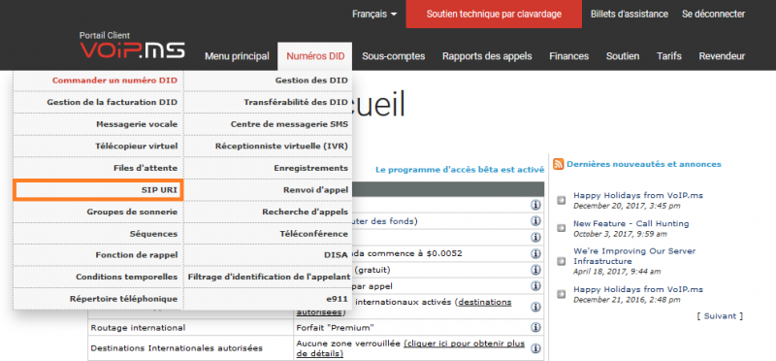
Task: Open Rapports des appels menu
Action: pos(487,56)
